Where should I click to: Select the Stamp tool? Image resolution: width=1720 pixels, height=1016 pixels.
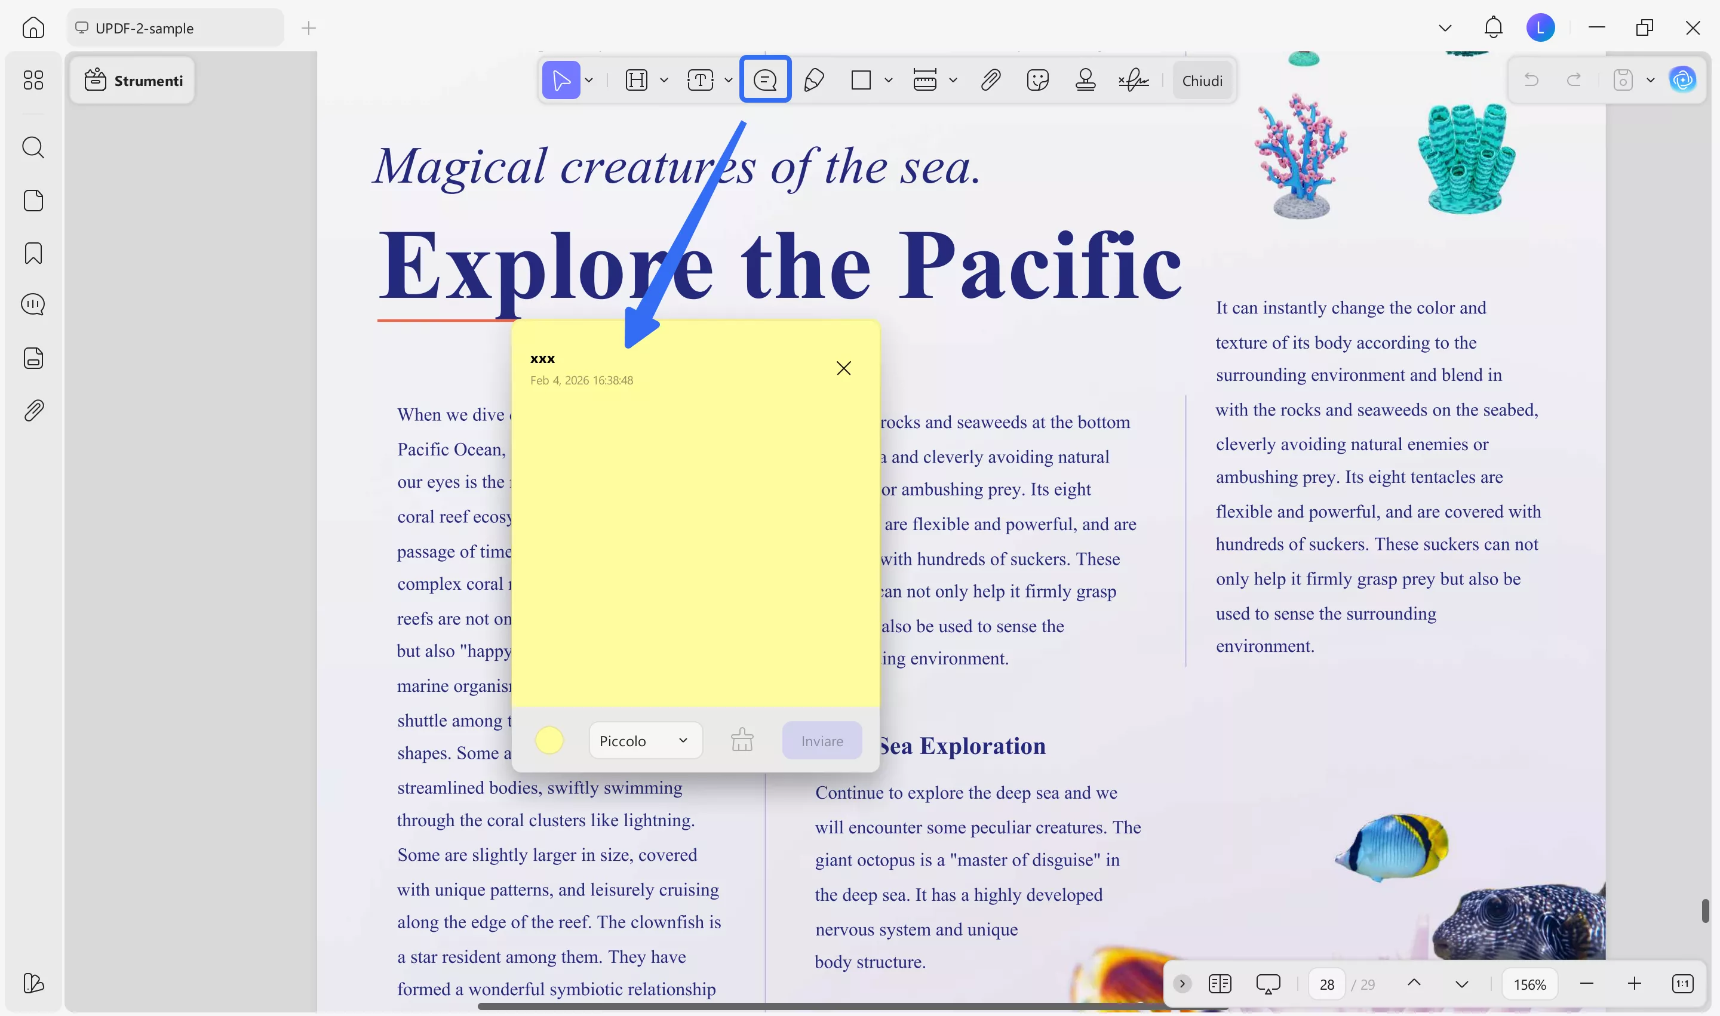(x=1086, y=79)
